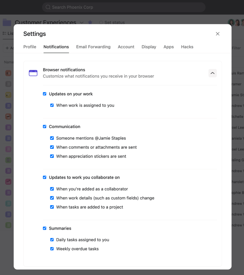
Task: Go to the Profile tab
Action: [30, 47]
